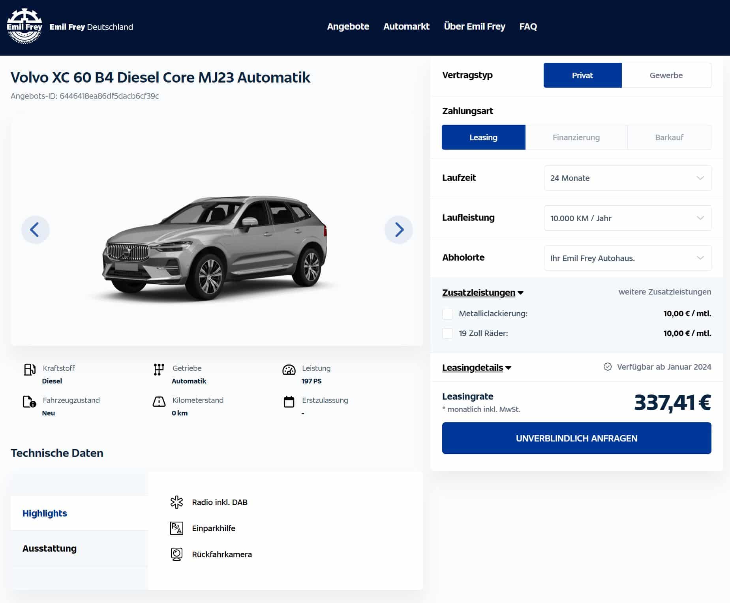Click the Einparkhilfe parking icon
730x603 pixels.
[176, 528]
